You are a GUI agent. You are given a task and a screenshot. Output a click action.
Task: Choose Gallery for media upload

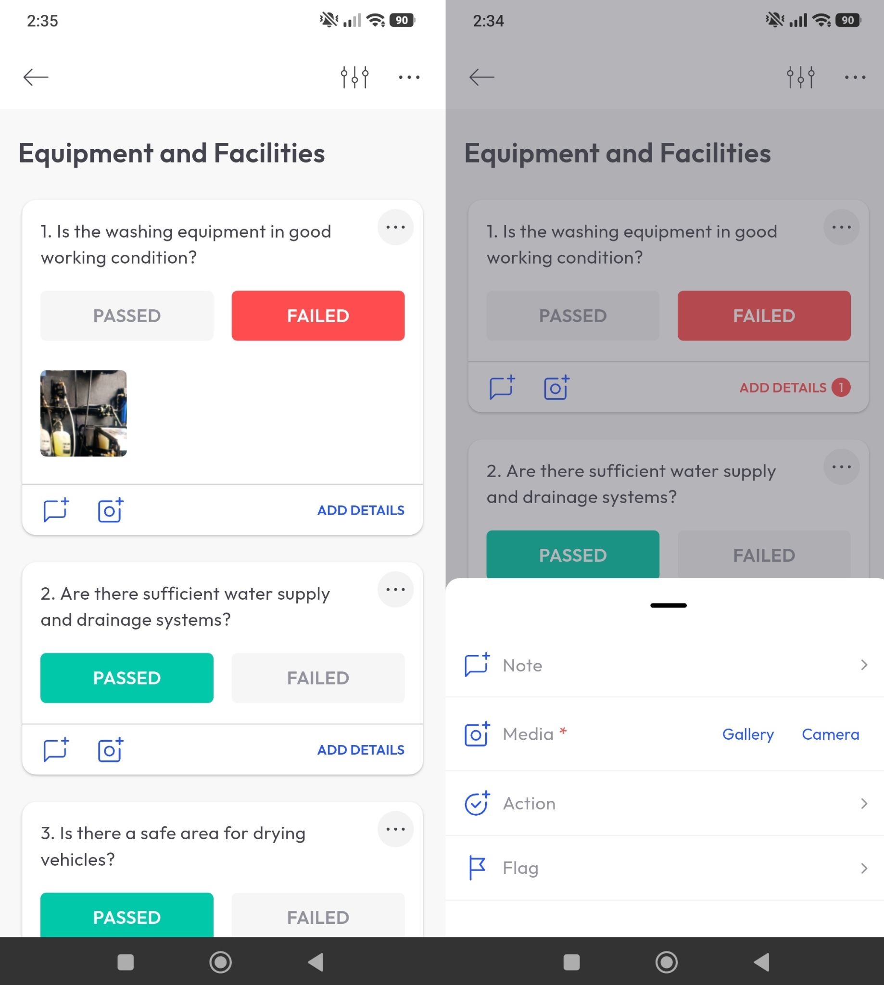(x=748, y=734)
